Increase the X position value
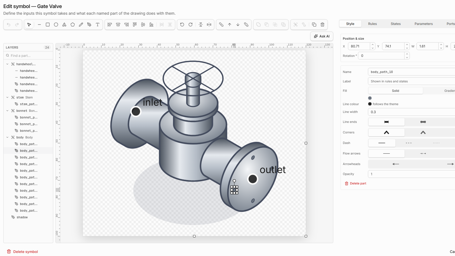The image size is (455, 256). [373, 45]
